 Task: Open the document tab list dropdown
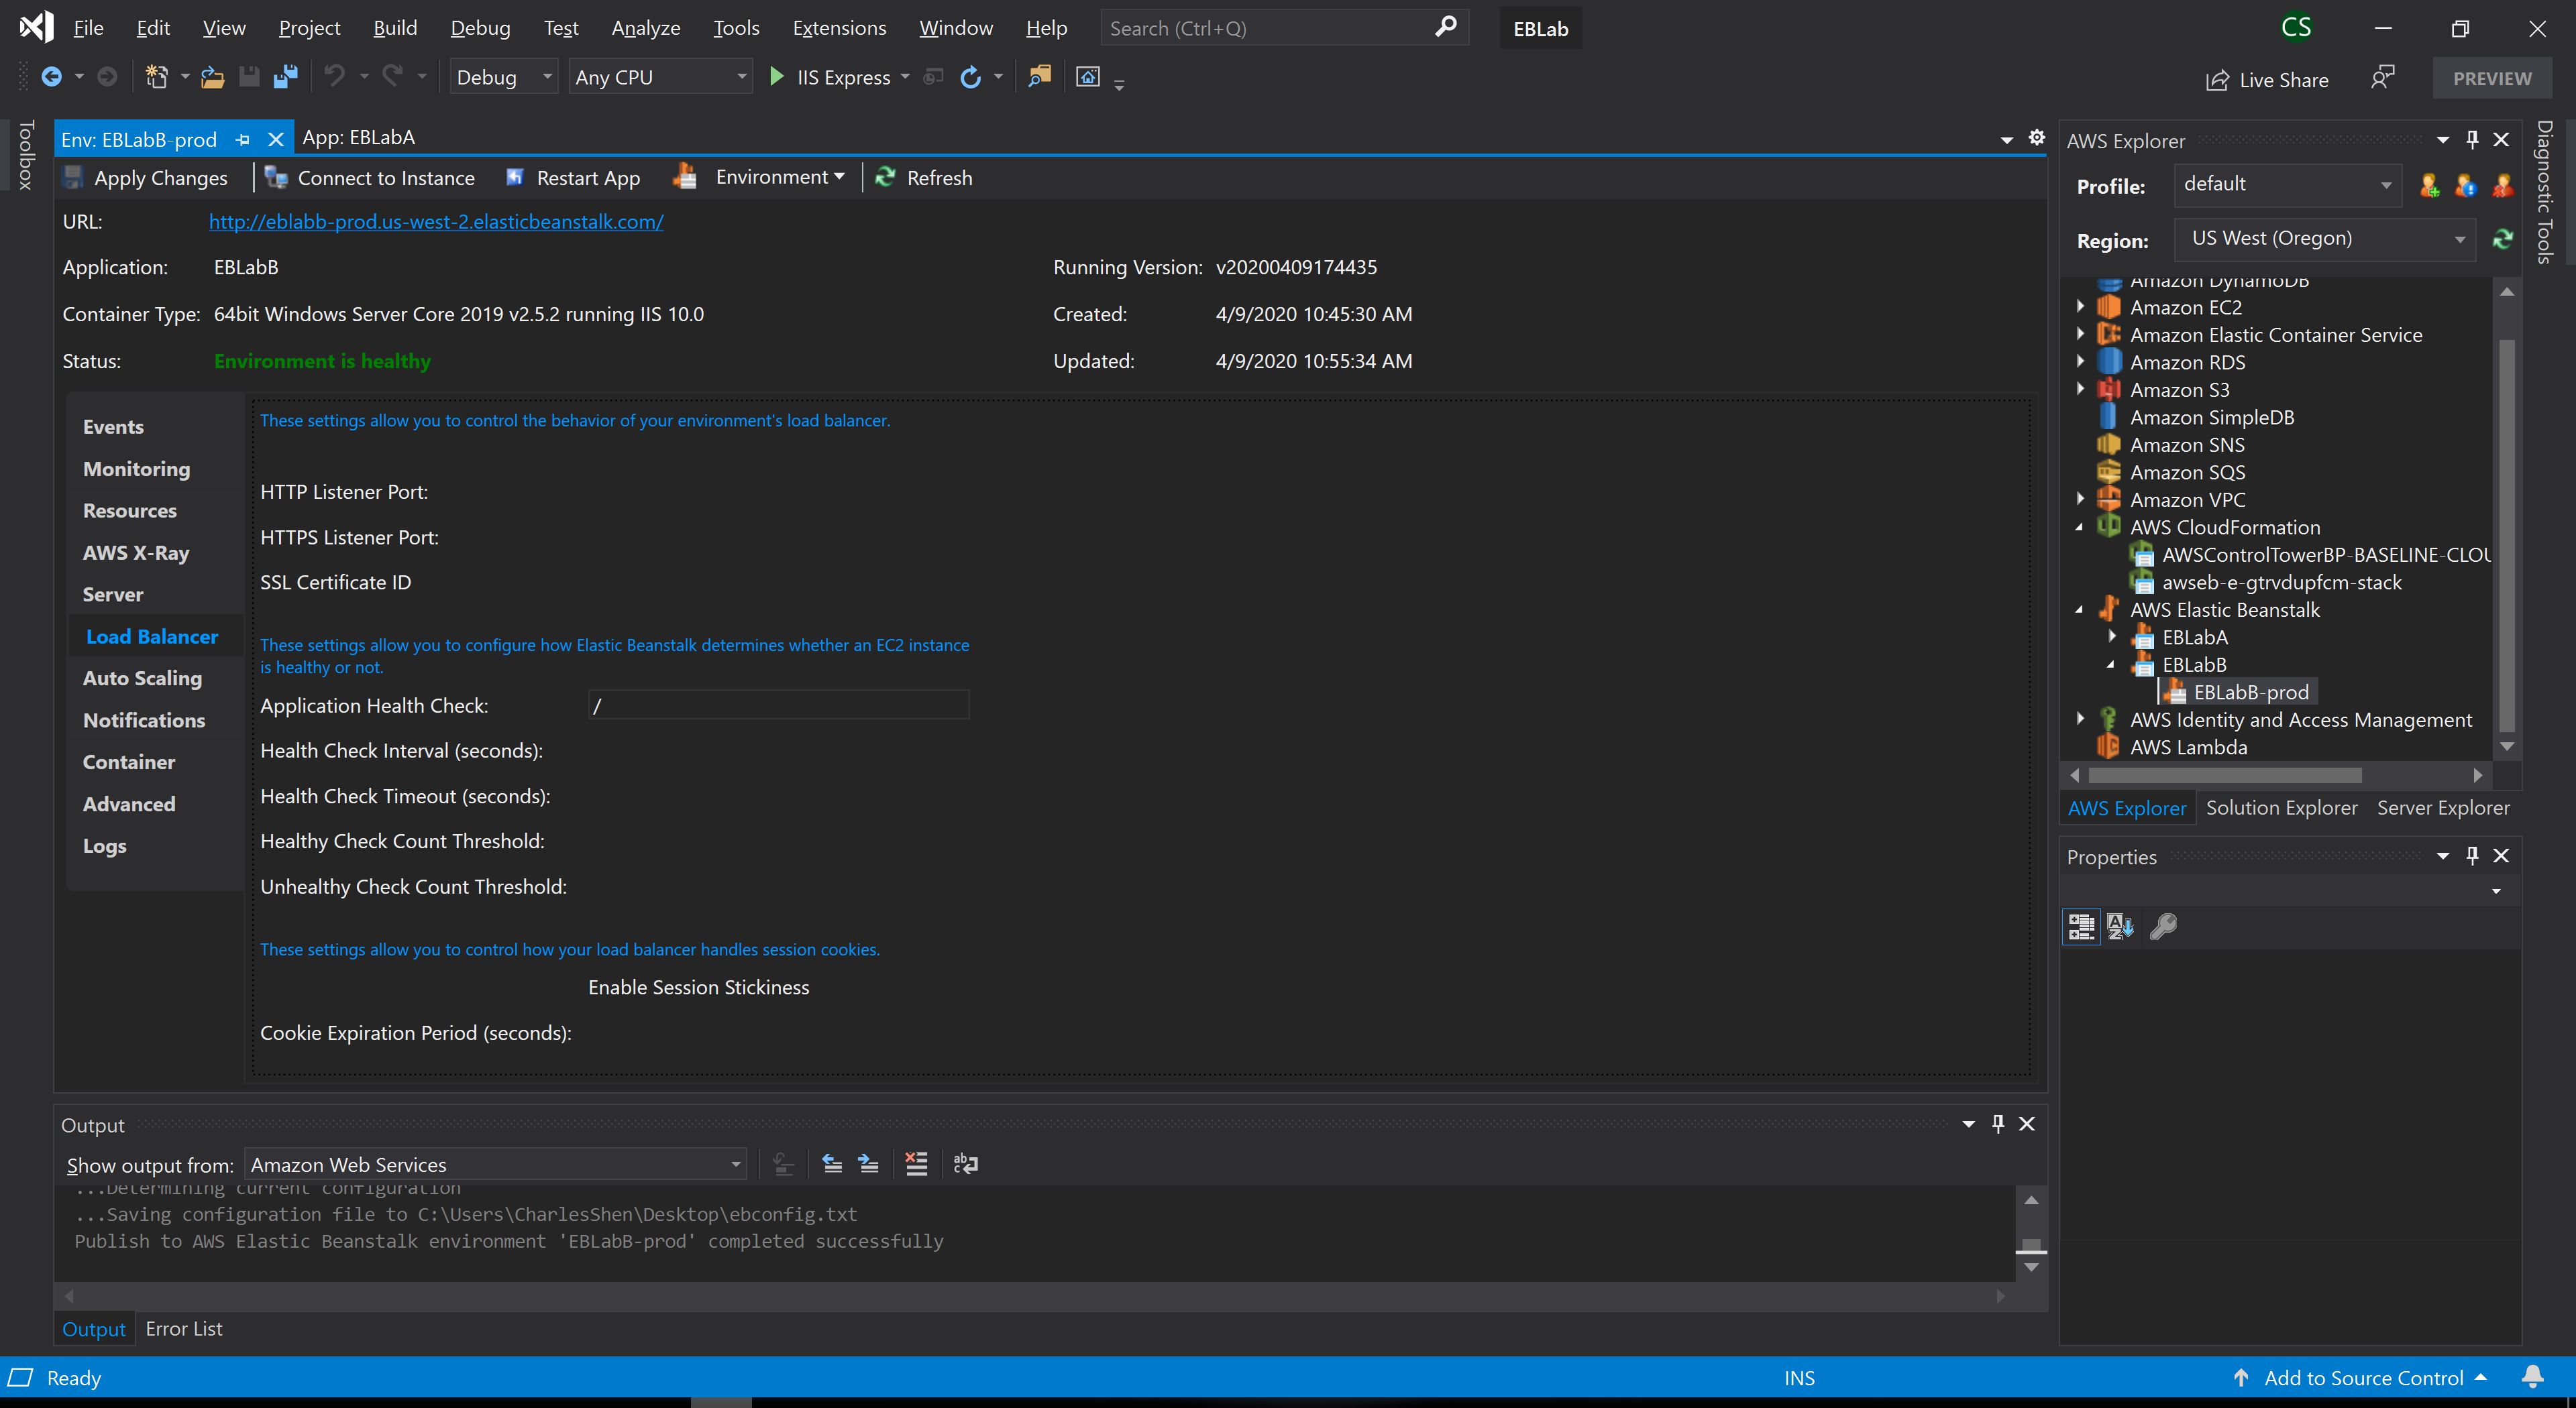(x=2006, y=140)
